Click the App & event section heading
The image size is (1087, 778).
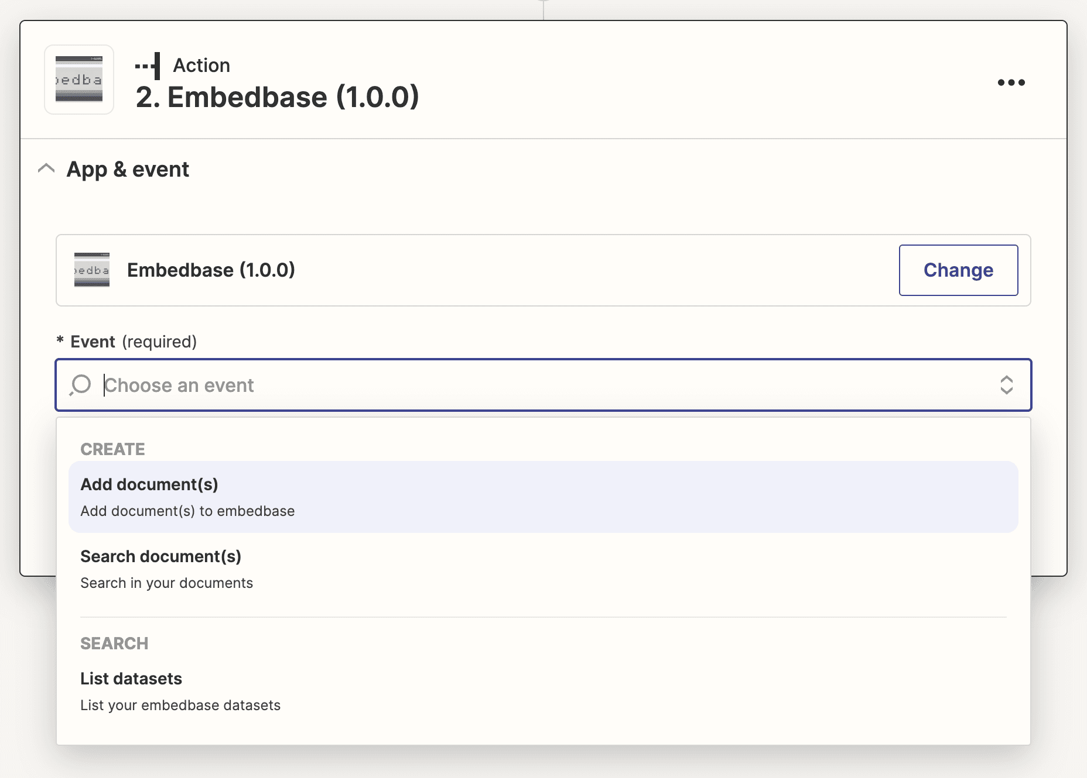pyautogui.click(x=128, y=169)
